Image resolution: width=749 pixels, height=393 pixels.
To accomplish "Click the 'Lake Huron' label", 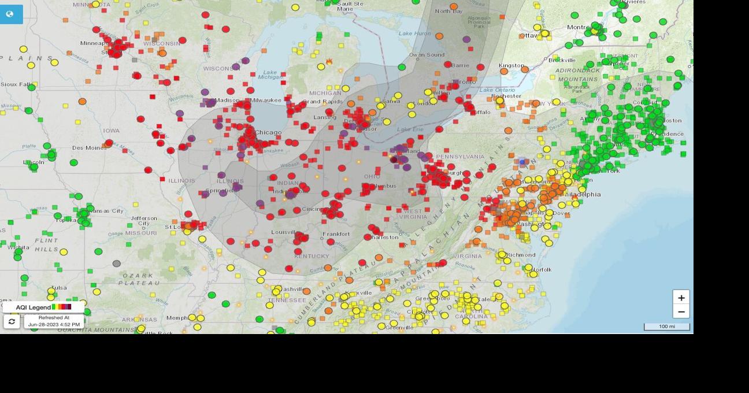I will point(414,34).
